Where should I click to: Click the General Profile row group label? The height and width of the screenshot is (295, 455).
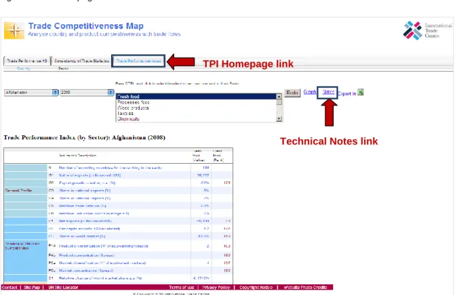click(18, 191)
